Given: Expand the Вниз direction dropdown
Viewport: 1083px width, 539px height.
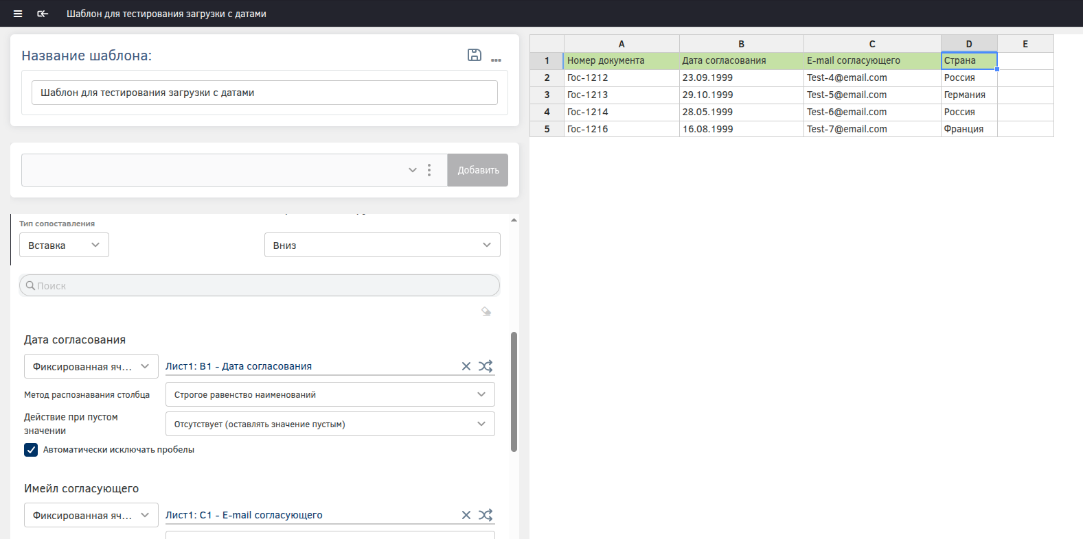Looking at the screenshot, I should click(382, 245).
